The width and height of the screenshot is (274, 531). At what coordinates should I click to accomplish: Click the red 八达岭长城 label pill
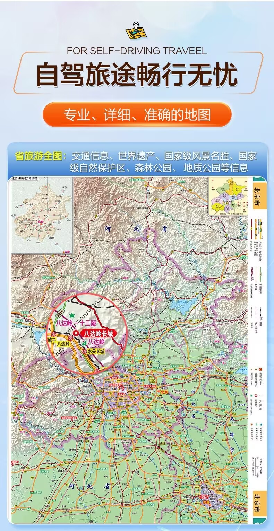[x=99, y=333]
